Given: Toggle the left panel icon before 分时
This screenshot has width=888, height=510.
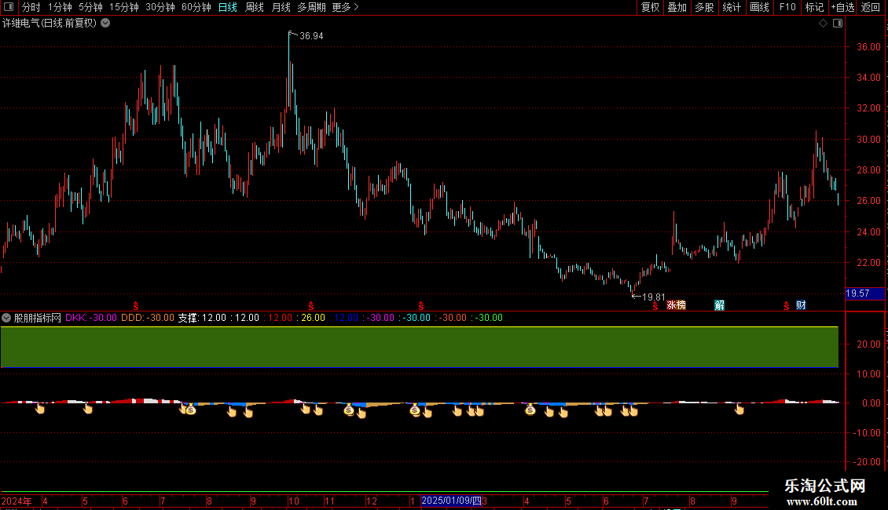Looking at the screenshot, I should tap(9, 7).
